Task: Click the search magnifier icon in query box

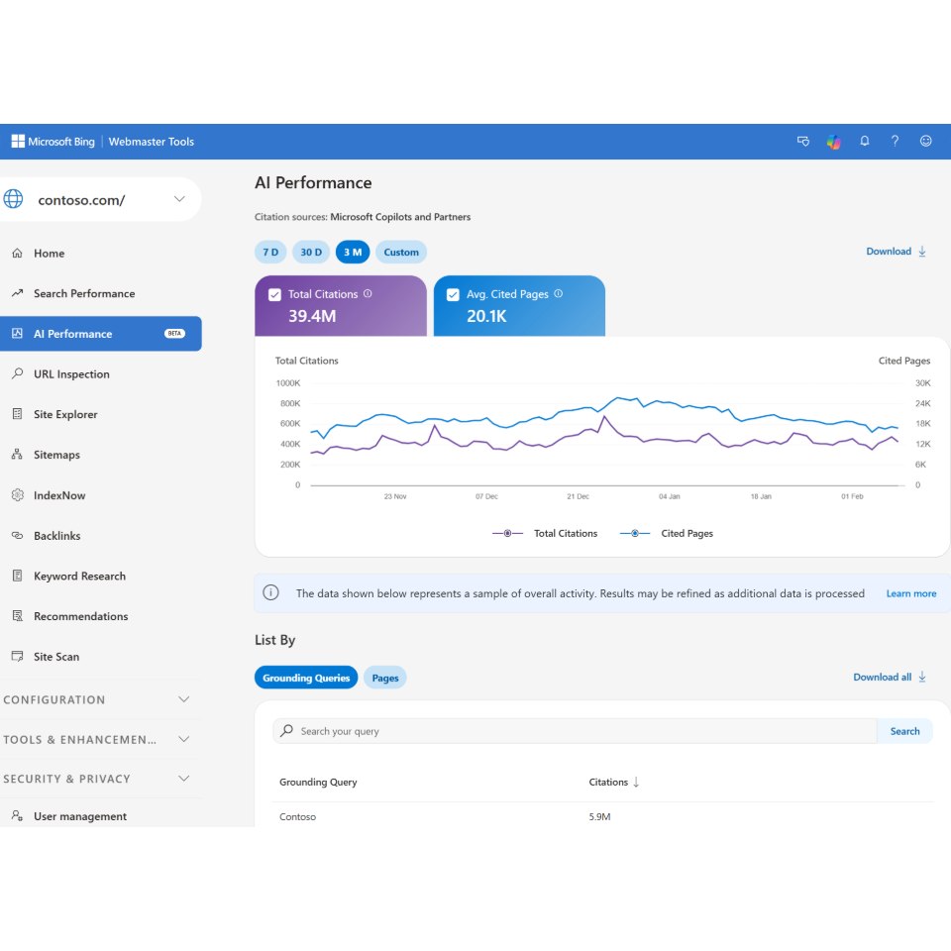Action: [x=287, y=731]
